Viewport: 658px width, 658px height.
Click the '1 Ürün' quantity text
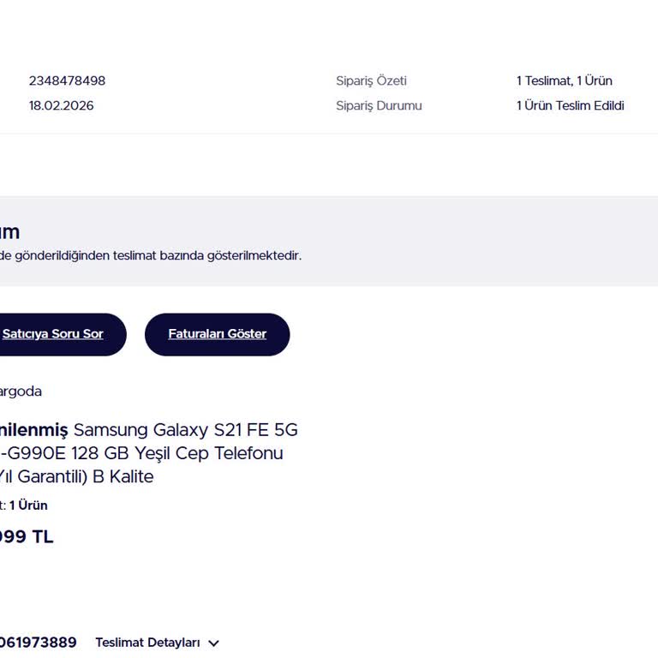pyautogui.click(x=28, y=505)
